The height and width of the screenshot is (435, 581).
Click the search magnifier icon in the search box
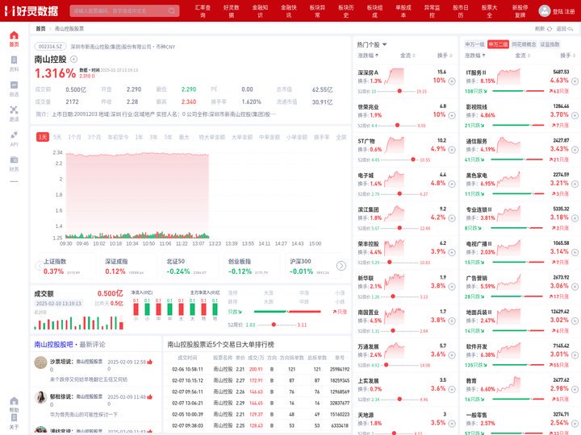click(x=172, y=10)
